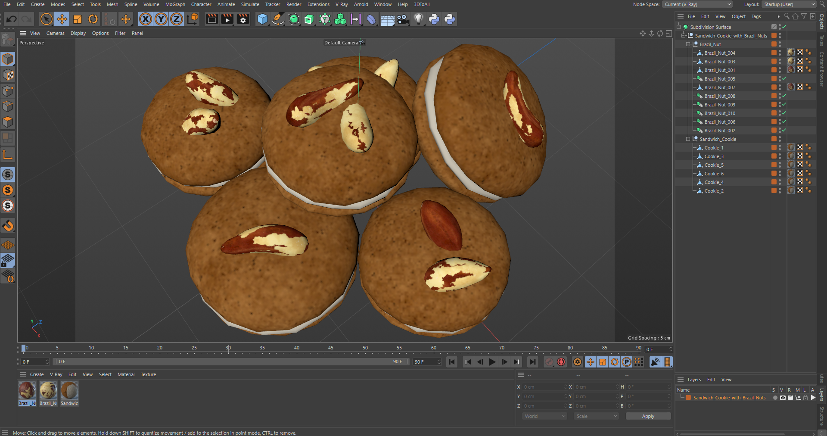Image resolution: width=827 pixels, height=436 pixels.
Task: Open the MoGraph menu
Action: (175, 4)
